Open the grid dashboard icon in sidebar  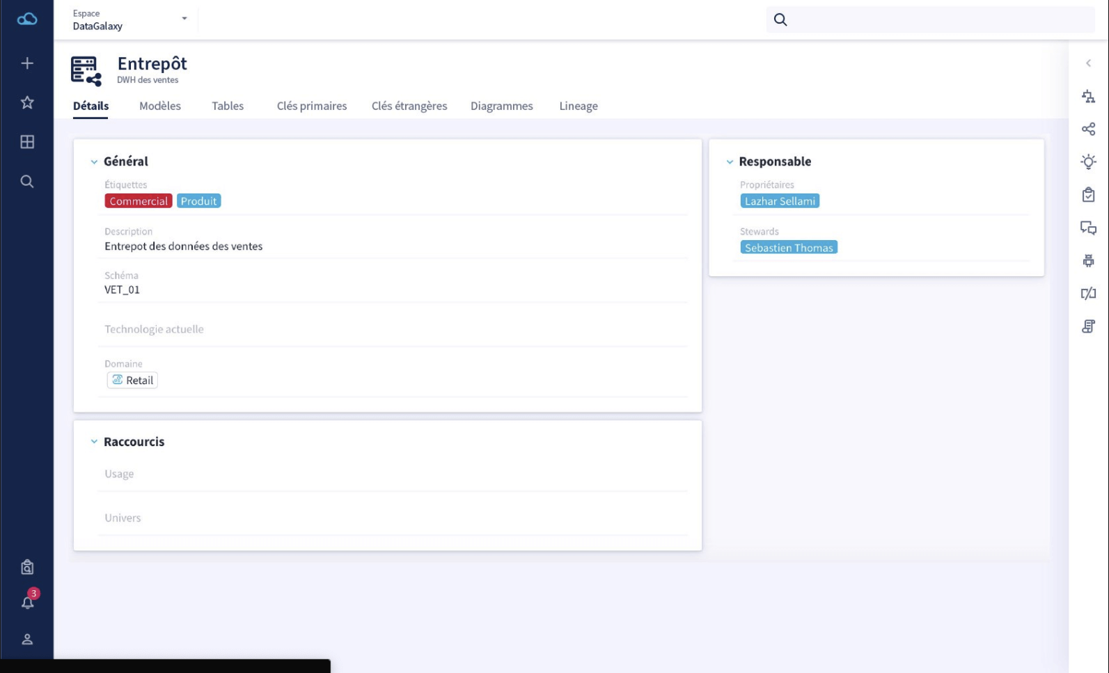pos(27,142)
